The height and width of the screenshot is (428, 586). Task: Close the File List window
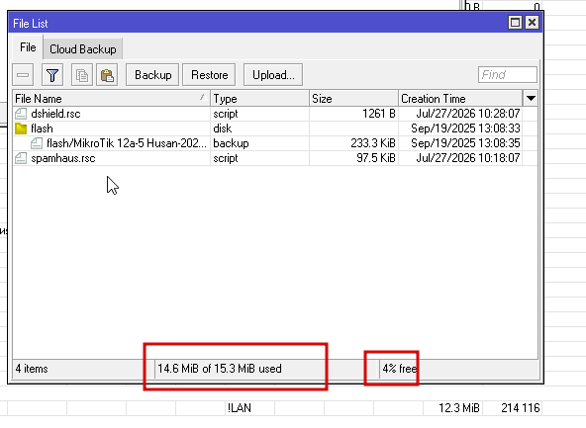(x=532, y=23)
